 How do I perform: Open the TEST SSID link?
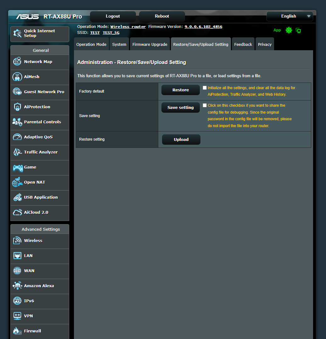[95, 33]
